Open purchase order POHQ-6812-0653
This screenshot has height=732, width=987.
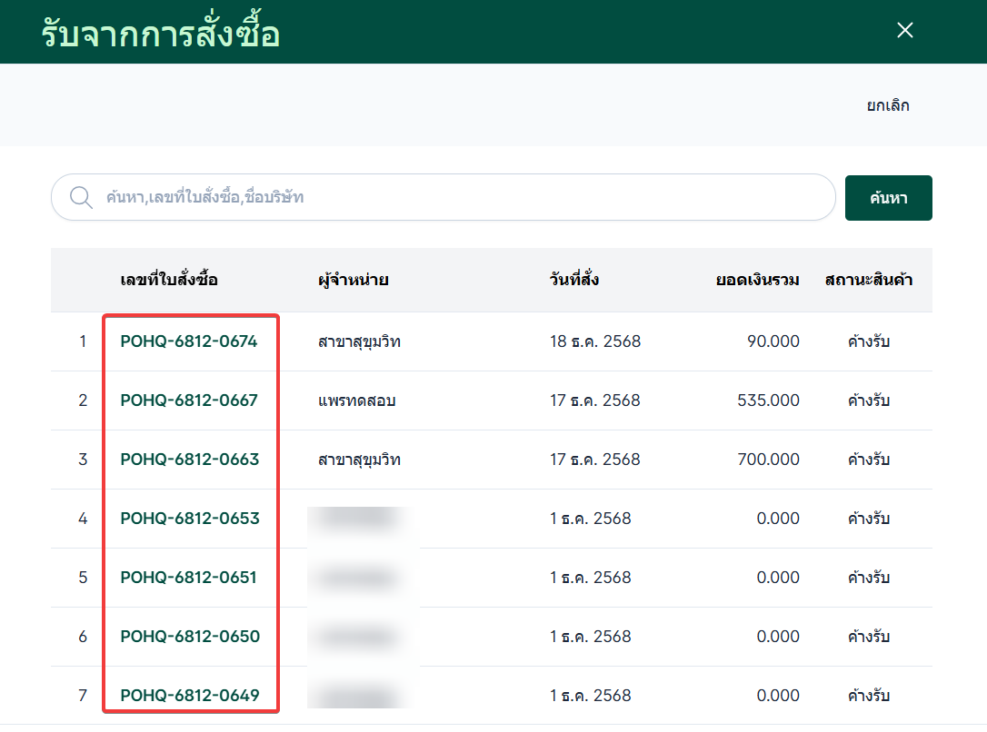pyautogui.click(x=189, y=519)
